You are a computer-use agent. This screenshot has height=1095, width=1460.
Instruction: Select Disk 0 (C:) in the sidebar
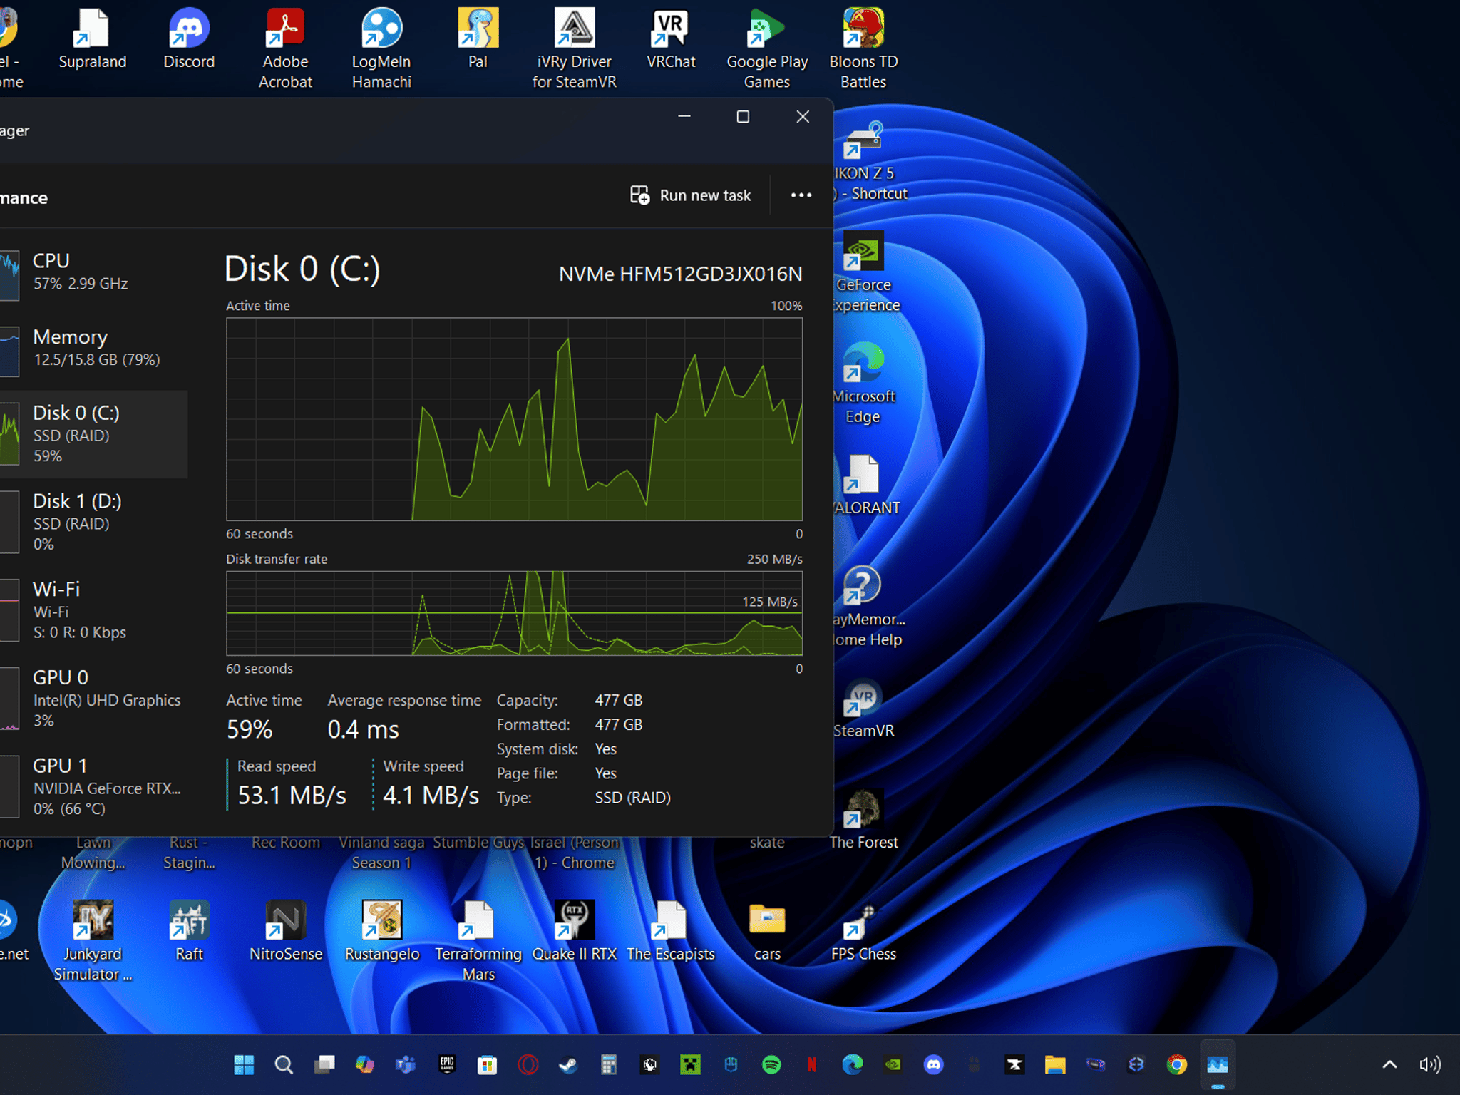pos(94,434)
